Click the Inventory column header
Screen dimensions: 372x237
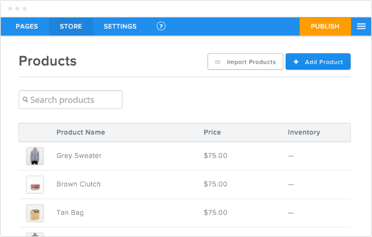304,132
